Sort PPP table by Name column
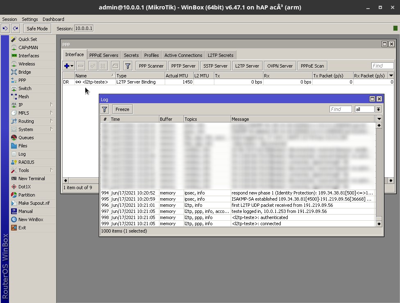400x303 pixels. (x=95, y=75)
